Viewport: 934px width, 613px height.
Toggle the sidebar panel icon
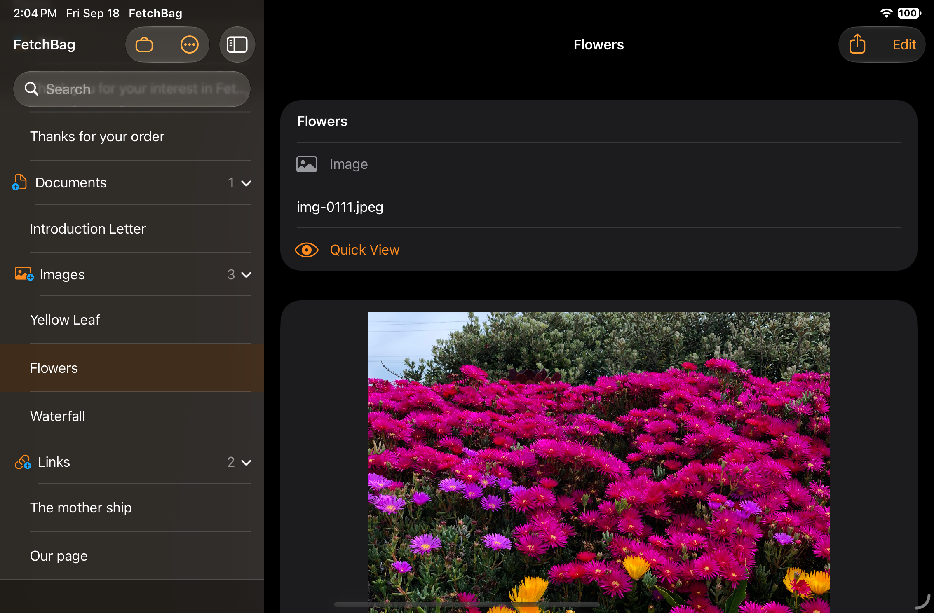237,44
